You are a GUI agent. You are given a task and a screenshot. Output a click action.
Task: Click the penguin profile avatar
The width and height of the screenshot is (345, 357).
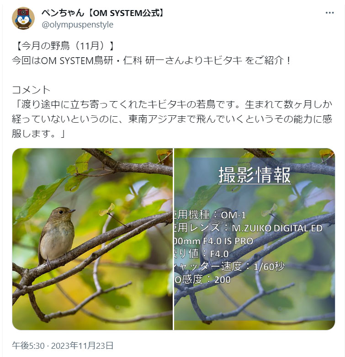pyautogui.click(x=23, y=18)
